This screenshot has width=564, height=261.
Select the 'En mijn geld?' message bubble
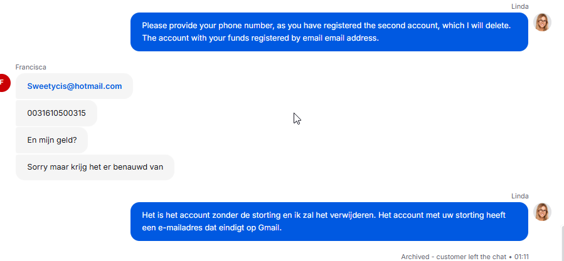(52, 140)
